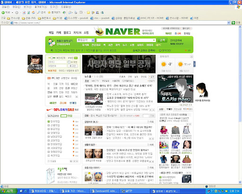Open the 디스크팟 - goodutil bookmark
This screenshot has width=242, height=194.
click(76, 18)
